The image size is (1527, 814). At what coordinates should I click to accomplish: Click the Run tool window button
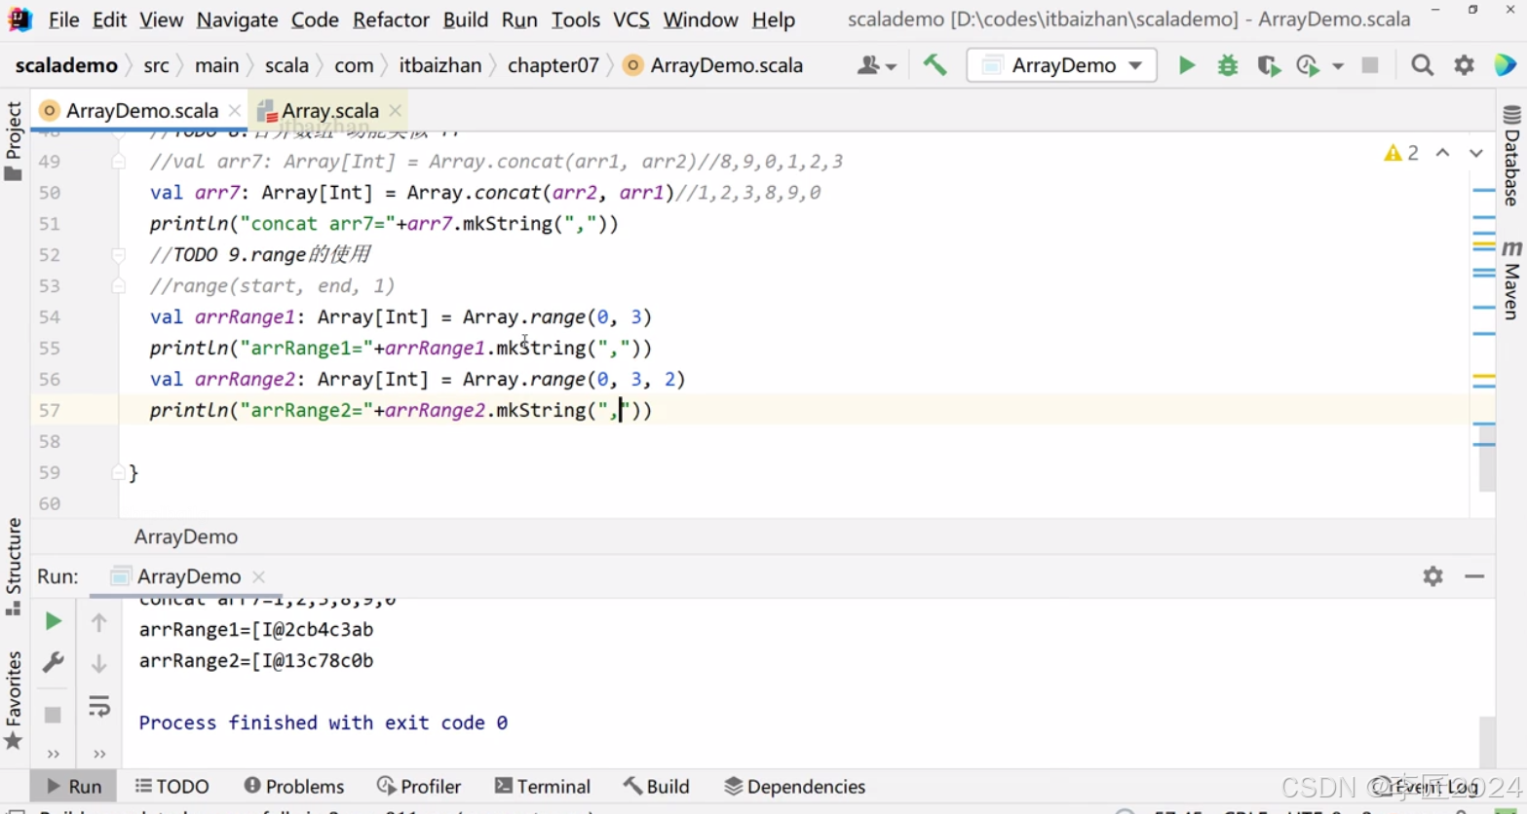tap(74, 787)
